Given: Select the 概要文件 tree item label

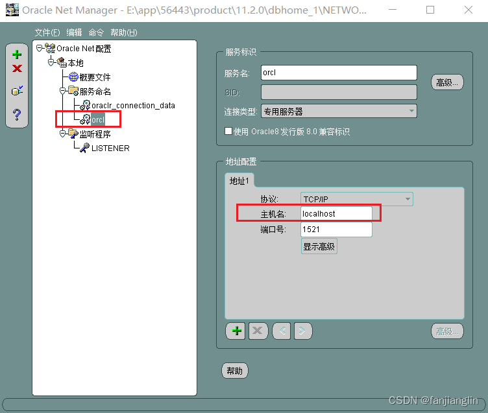Looking at the screenshot, I should (x=95, y=77).
